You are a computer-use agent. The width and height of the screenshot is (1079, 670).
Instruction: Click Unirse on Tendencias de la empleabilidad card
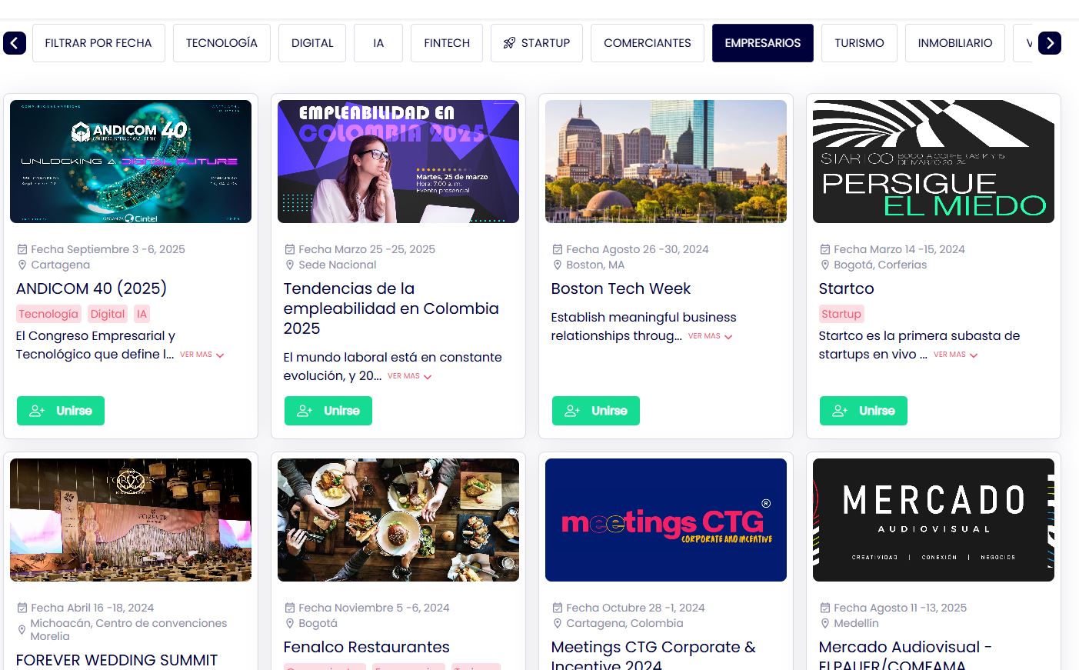click(x=328, y=411)
